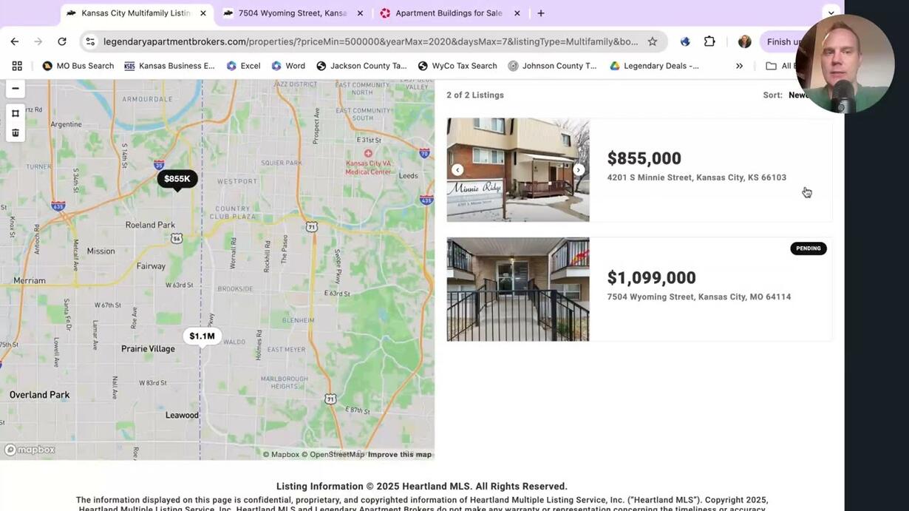Open MO Bus Search bookmark

coord(78,66)
